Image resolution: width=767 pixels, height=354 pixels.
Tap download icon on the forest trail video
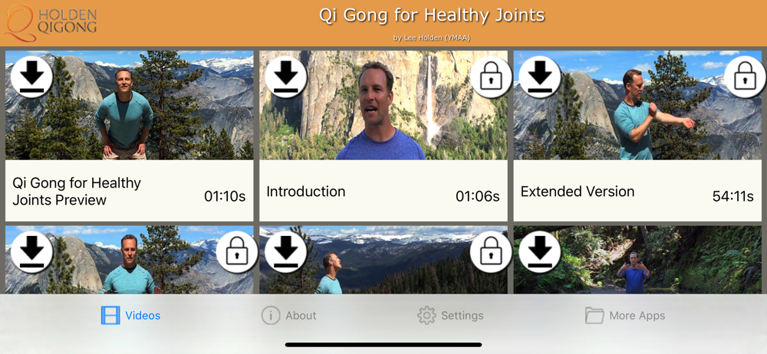point(539,252)
